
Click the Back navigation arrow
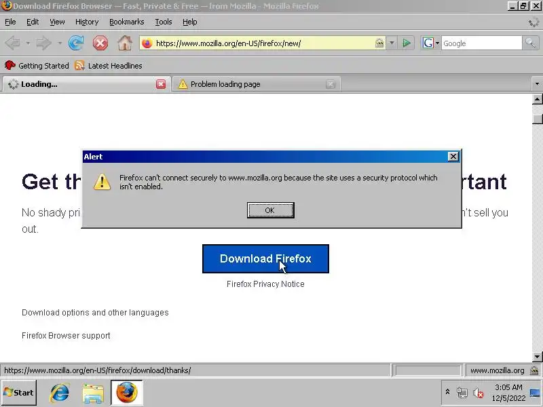click(13, 43)
